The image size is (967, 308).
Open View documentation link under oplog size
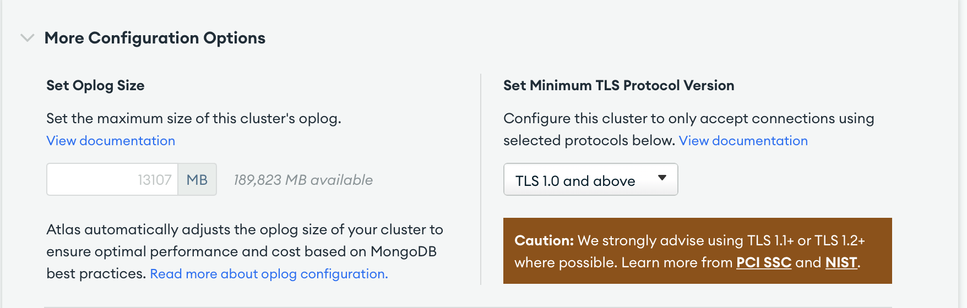[111, 141]
